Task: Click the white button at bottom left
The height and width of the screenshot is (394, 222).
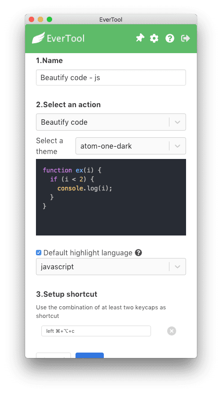Action: pos(53,355)
